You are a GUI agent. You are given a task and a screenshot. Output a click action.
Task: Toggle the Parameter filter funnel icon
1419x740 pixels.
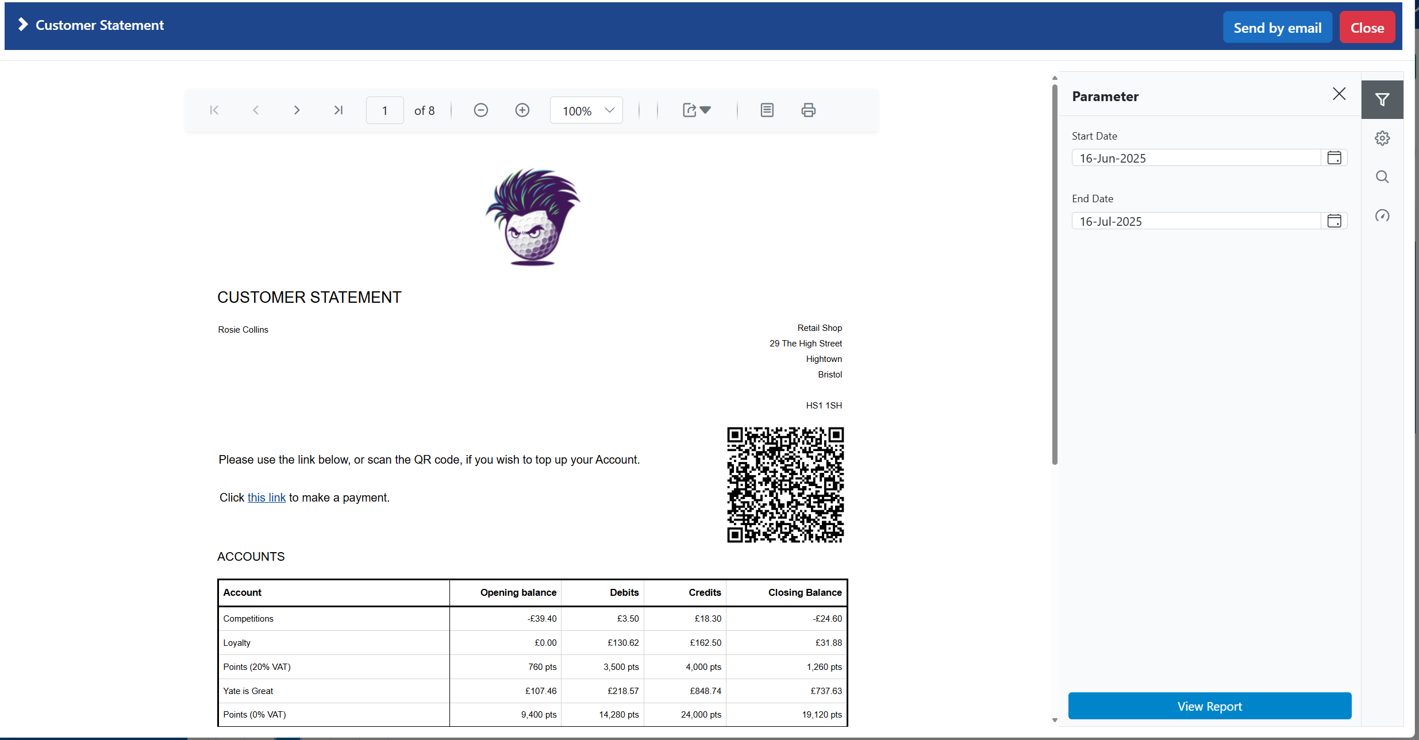coord(1382,100)
